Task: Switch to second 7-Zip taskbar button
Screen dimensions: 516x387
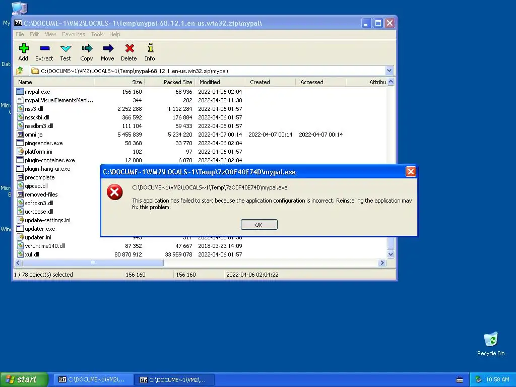Action: [x=175, y=379]
